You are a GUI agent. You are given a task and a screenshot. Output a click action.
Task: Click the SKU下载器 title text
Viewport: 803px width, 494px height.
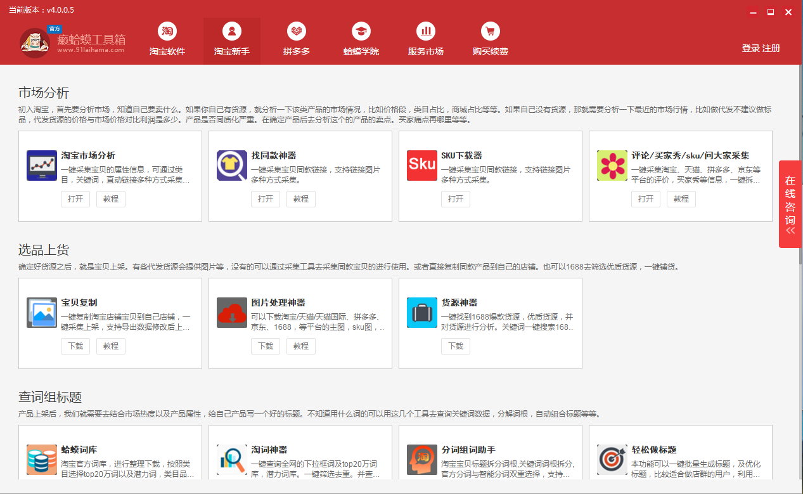(461, 155)
